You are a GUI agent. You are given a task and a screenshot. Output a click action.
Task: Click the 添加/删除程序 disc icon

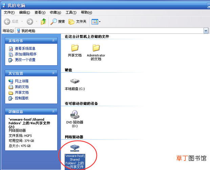pos(11,54)
